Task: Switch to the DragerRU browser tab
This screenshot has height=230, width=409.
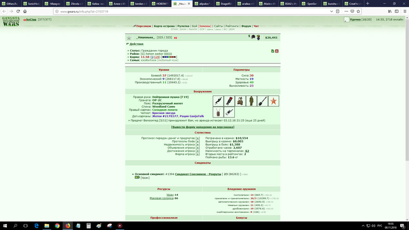Action: click(x=225, y=4)
